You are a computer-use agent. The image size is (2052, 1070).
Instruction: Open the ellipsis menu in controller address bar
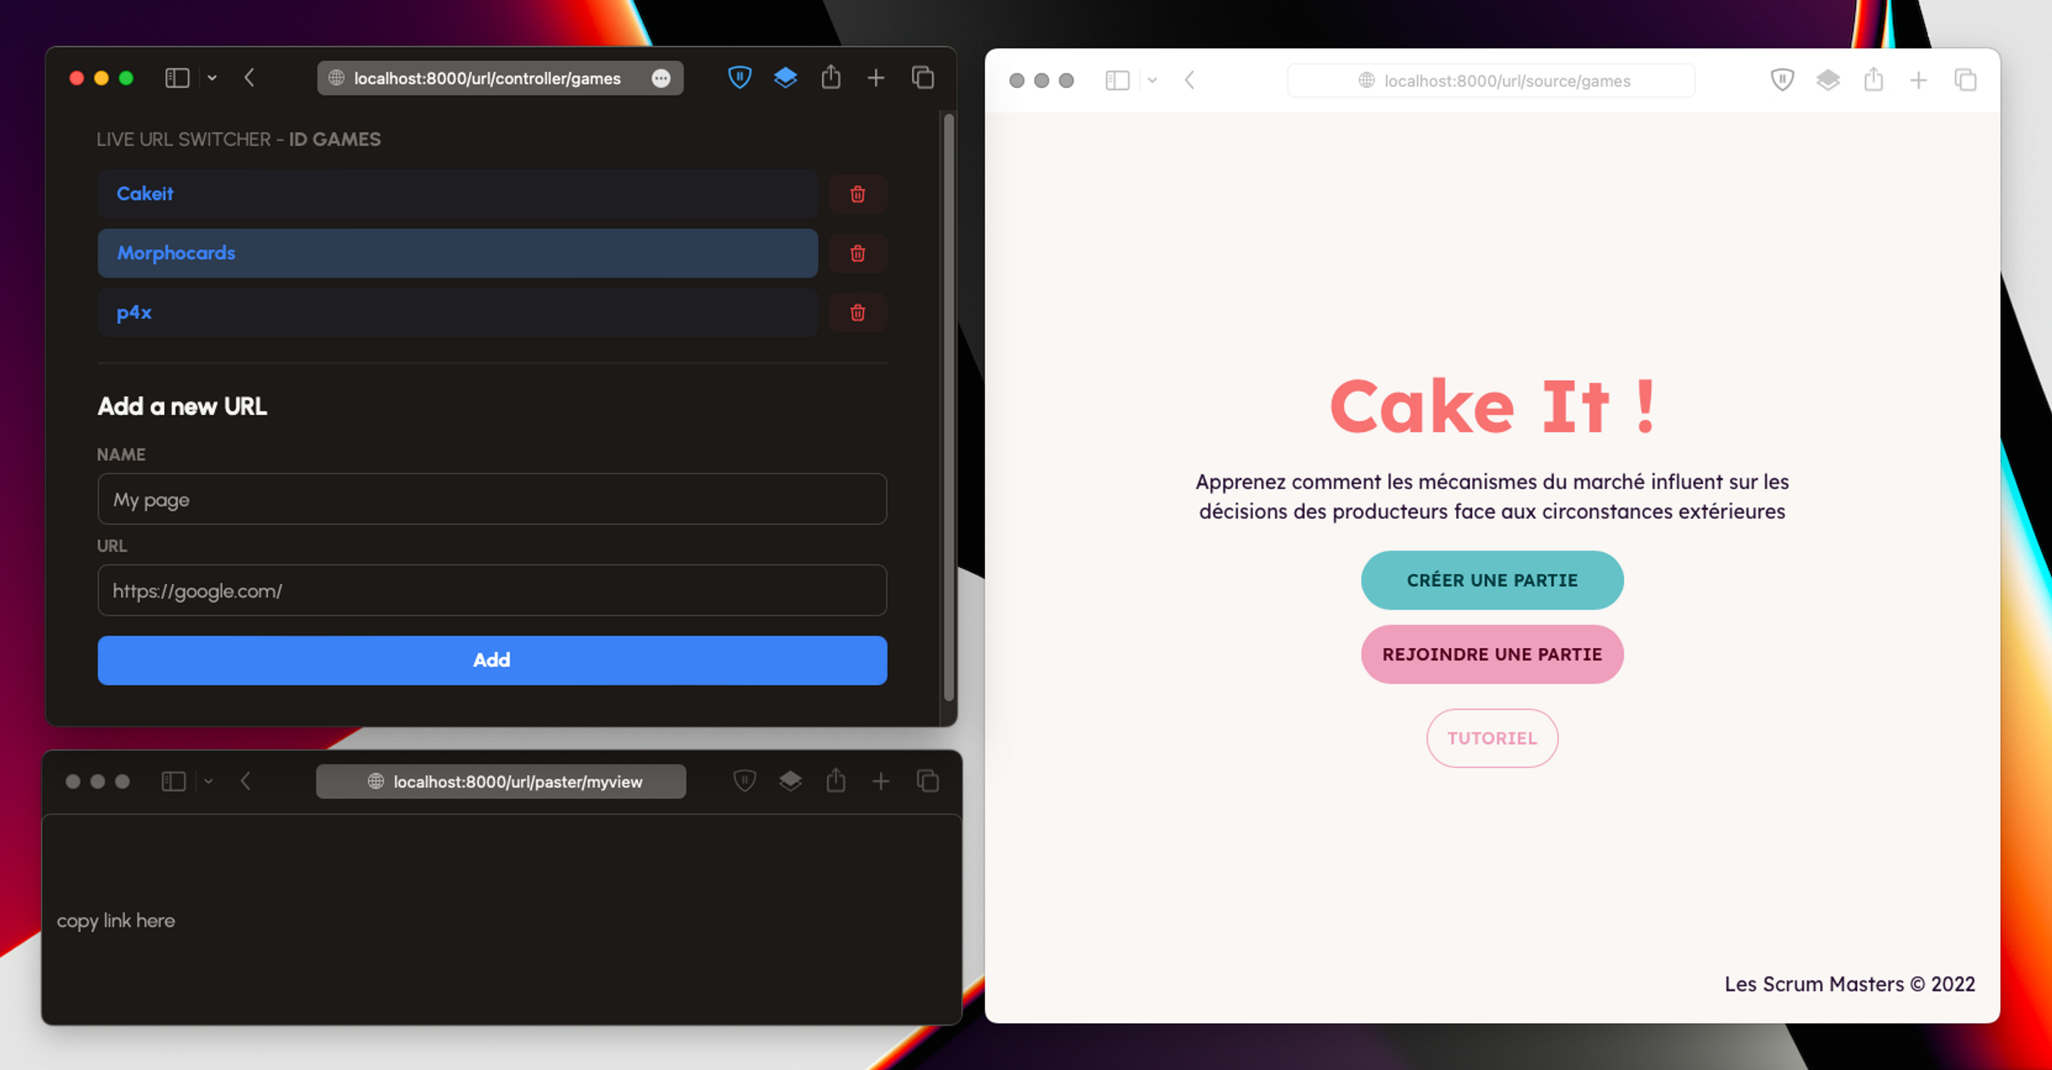point(660,78)
